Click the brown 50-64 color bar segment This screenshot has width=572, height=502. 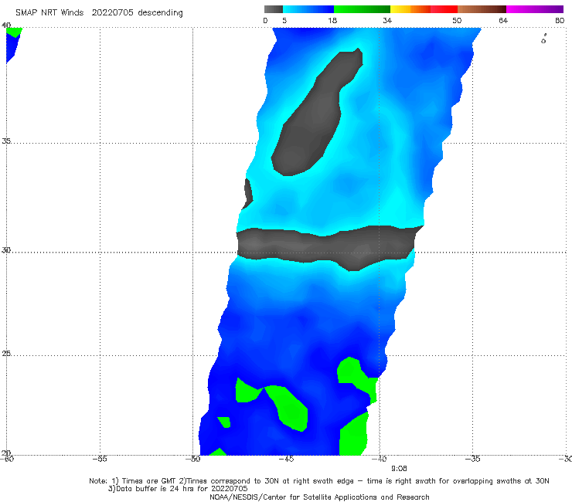pos(482,9)
